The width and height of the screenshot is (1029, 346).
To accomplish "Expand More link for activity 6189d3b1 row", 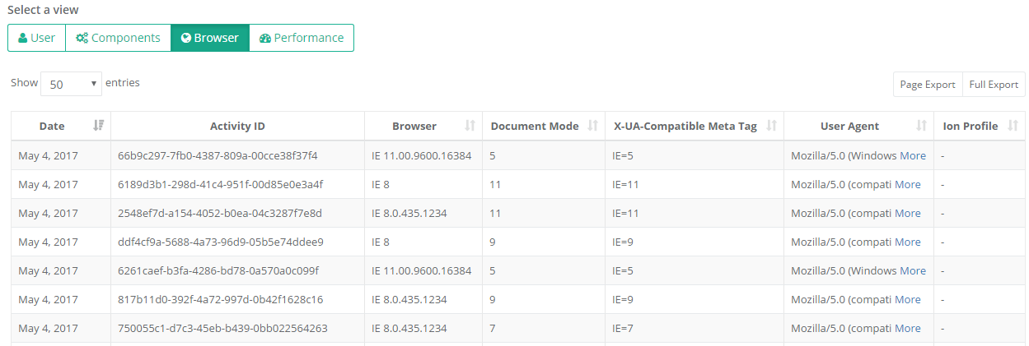I will tap(907, 184).
